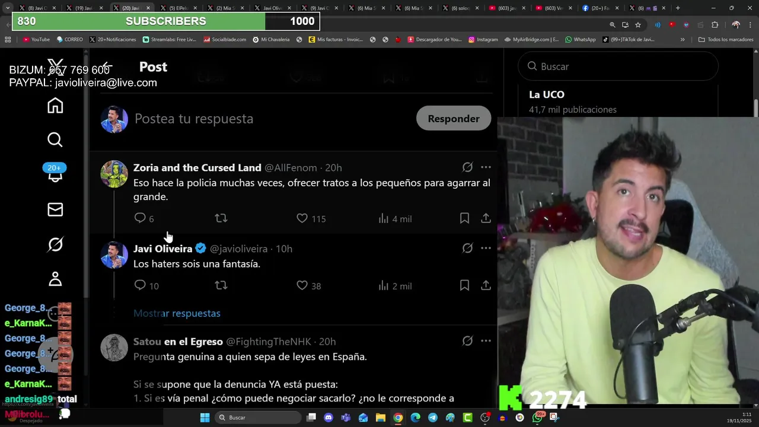This screenshot has width=759, height=427.
Task: Explain Javi Oliveira's post with Grok icon
Action: pos(467,248)
